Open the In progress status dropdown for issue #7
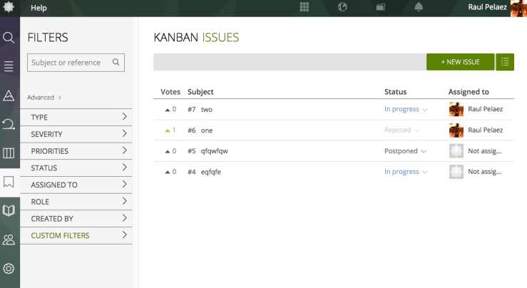 pyautogui.click(x=405, y=110)
